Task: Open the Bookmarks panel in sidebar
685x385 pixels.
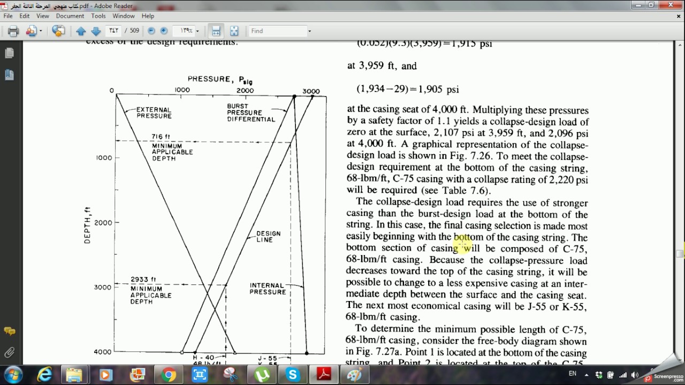Action: point(9,74)
